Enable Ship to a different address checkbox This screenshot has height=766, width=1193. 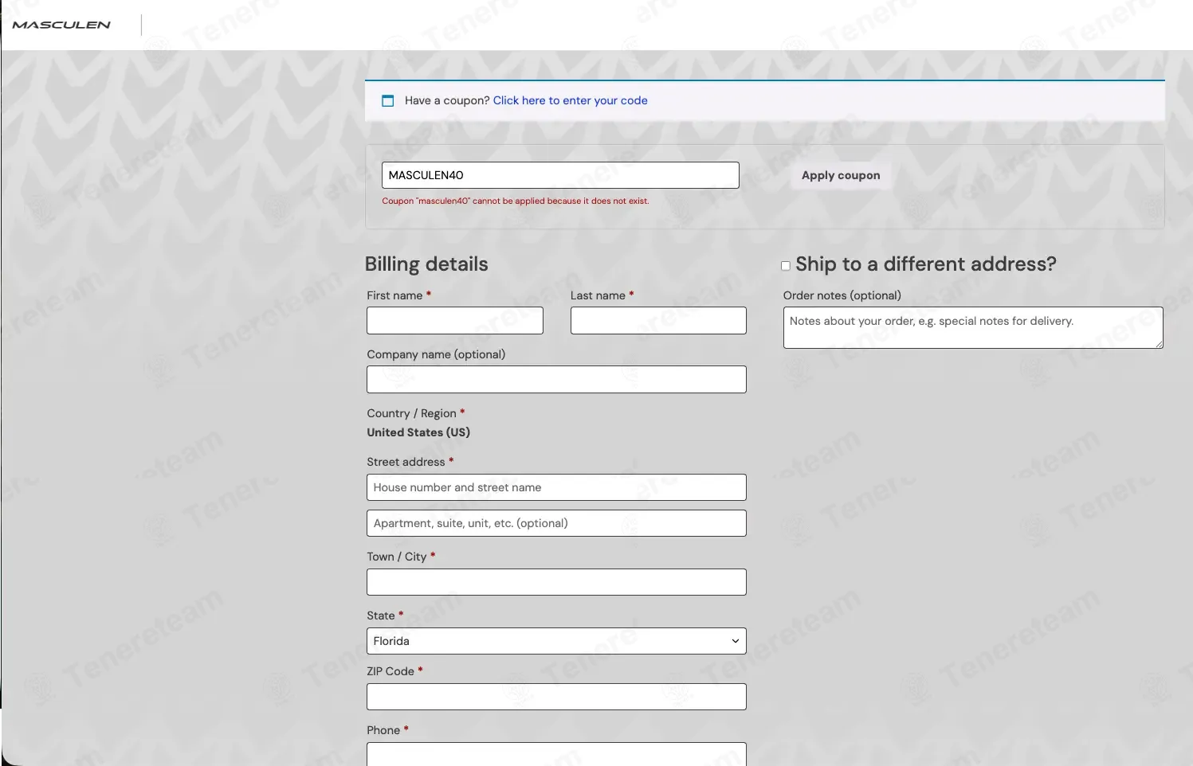click(x=786, y=266)
